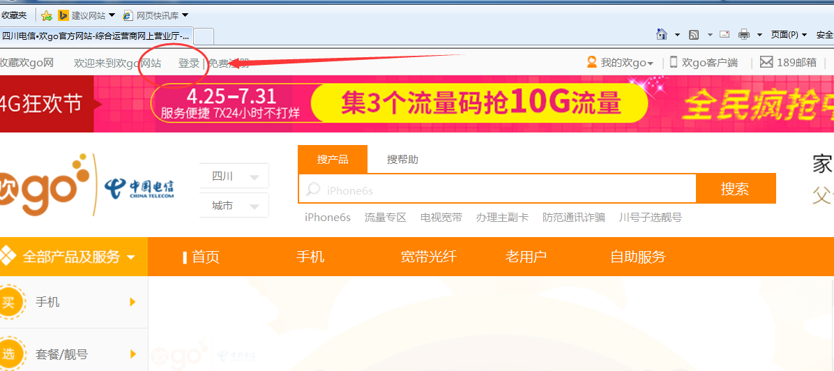Go to 首页 in navigation bar

tap(206, 257)
